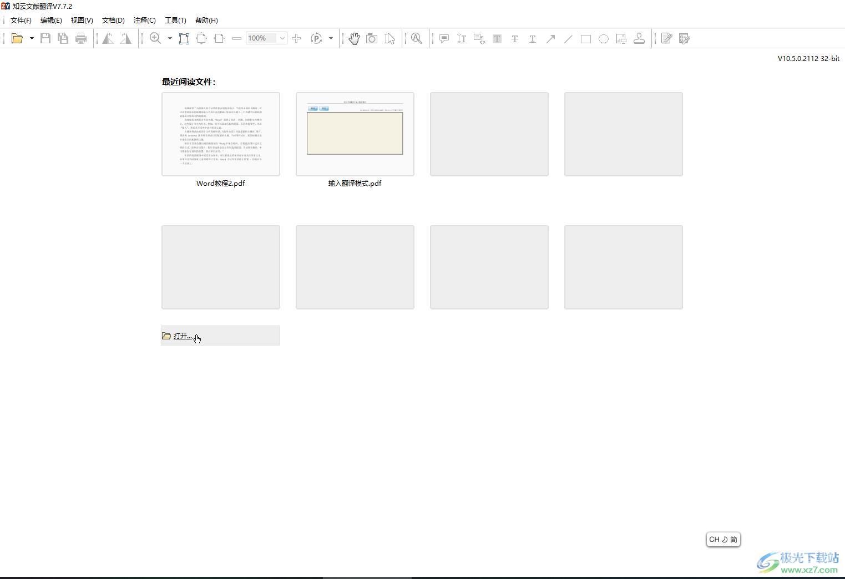Screen dimensions: 845x579
Task: Rotate page clockwise icon
Action: (x=126, y=38)
